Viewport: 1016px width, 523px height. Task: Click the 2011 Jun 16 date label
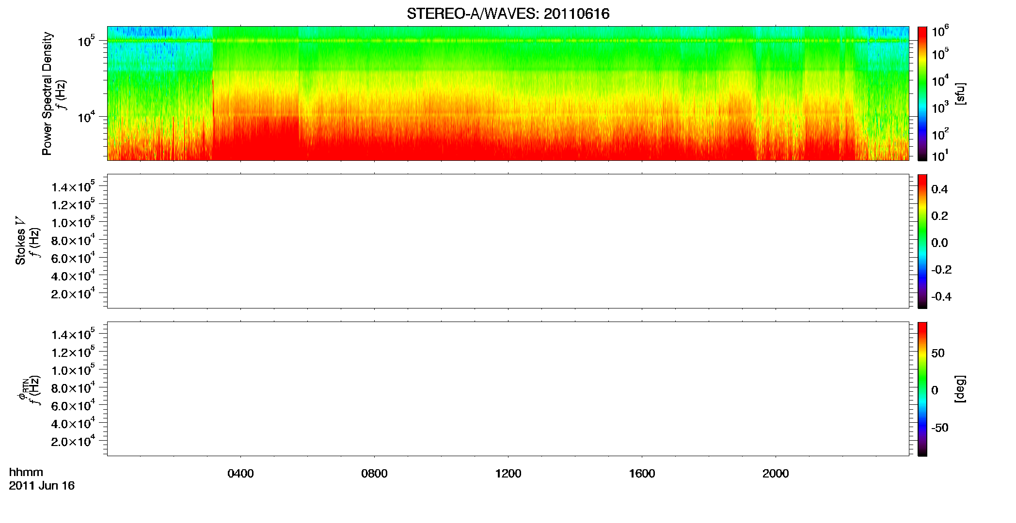click(x=42, y=486)
